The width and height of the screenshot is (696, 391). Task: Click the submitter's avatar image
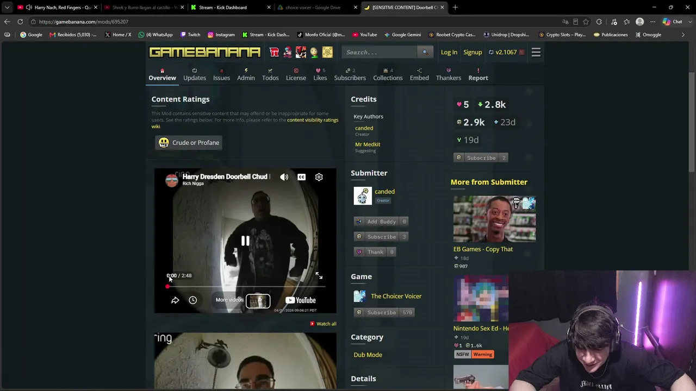(363, 196)
